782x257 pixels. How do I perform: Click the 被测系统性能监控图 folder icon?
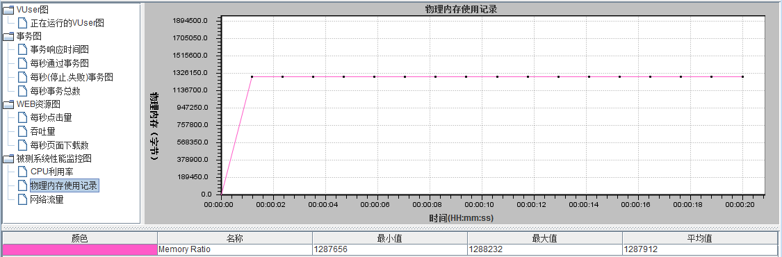(x=8, y=159)
